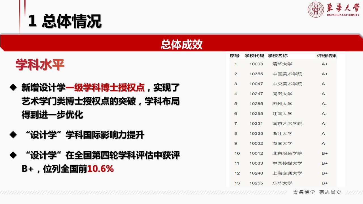Click the B+ result for 北京服装学院
363x204 pixels.
pos(324,153)
